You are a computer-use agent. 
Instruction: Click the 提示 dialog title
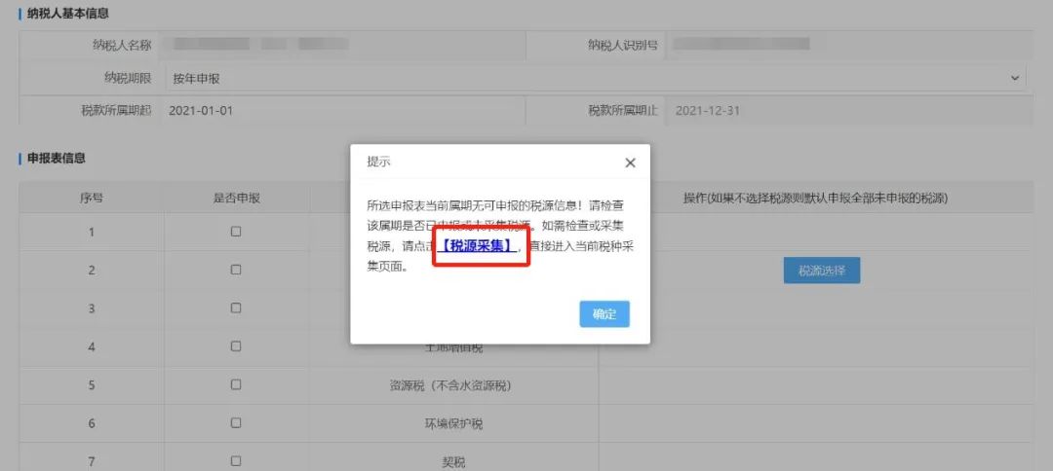coord(378,163)
